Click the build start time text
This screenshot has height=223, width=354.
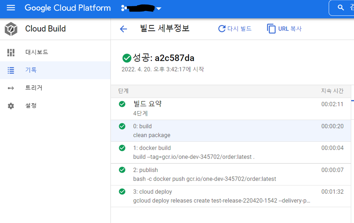pyautogui.click(x=163, y=69)
